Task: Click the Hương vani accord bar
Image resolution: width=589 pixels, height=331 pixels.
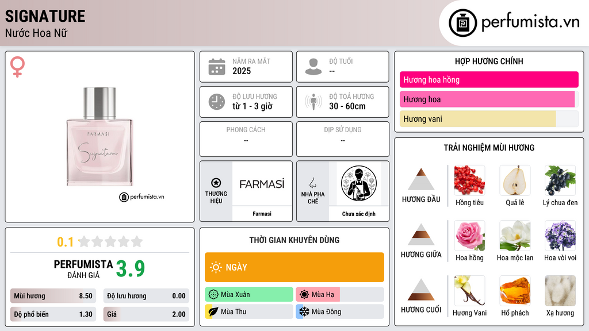Action: [x=489, y=119]
